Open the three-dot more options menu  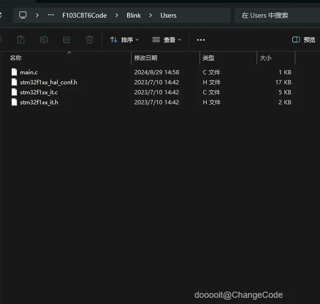point(201,40)
